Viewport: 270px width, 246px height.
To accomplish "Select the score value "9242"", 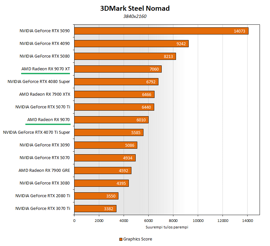I will tap(181, 44).
